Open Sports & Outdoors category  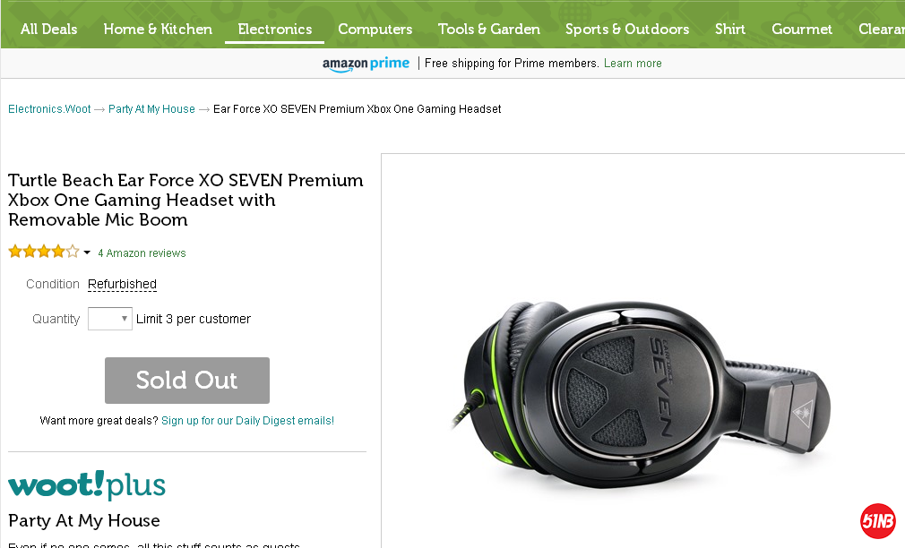tap(627, 29)
